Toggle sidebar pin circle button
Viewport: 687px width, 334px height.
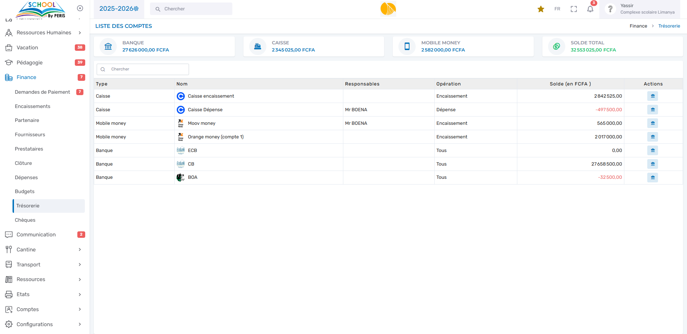[x=80, y=8]
